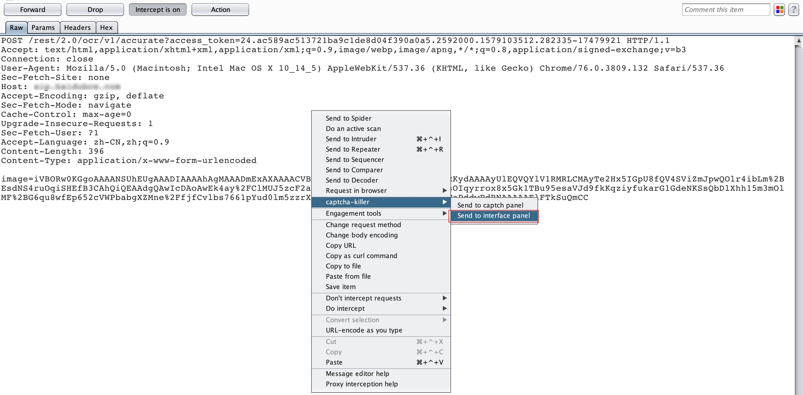
Task: Forward the intercepted request
Action: pos(32,10)
